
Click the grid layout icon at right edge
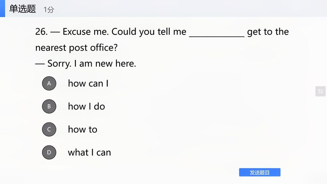tap(320, 91)
